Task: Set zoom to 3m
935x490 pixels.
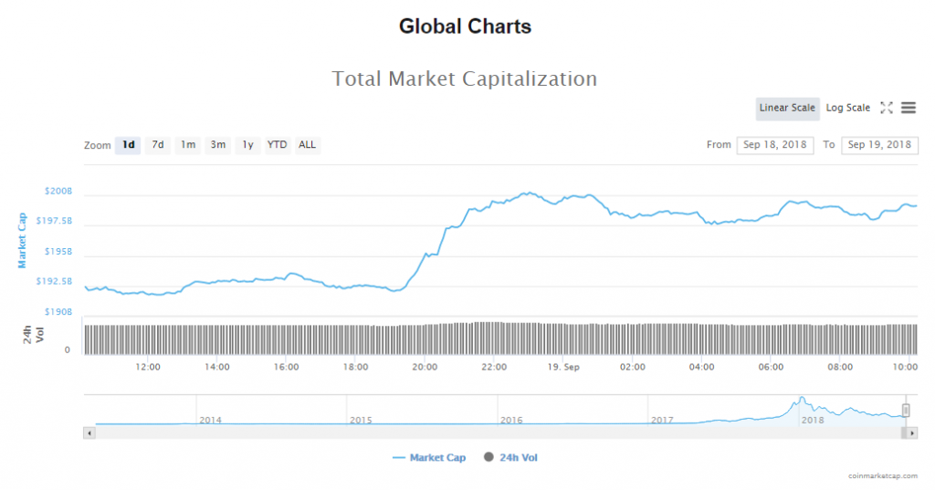Action: (x=217, y=145)
